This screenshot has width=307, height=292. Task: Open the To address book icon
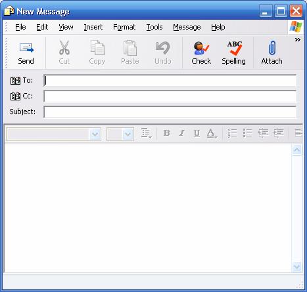click(15, 81)
